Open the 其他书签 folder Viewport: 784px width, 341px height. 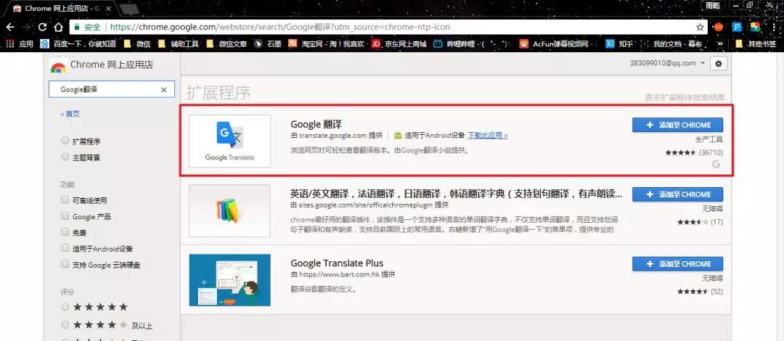[x=756, y=44]
